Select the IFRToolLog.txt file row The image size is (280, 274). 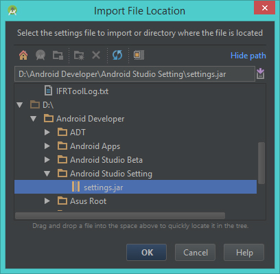point(135,91)
